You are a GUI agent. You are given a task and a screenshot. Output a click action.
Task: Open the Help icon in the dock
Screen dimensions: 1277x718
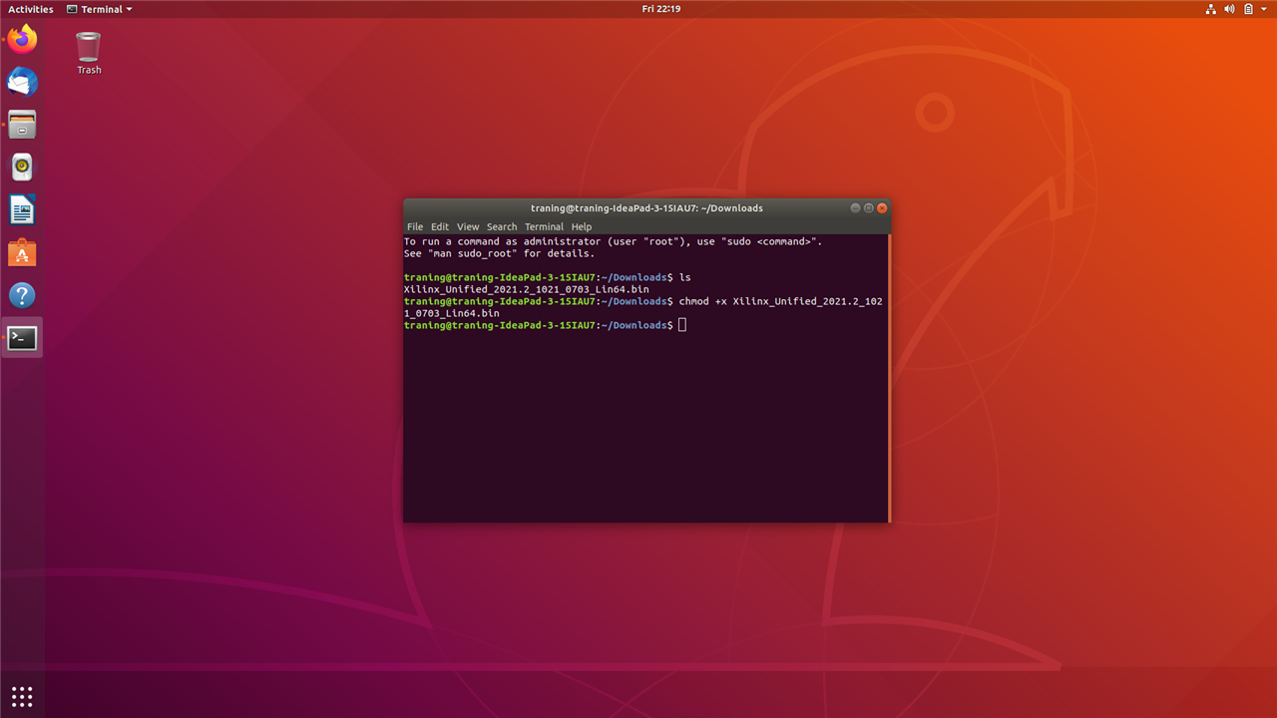[22, 296]
